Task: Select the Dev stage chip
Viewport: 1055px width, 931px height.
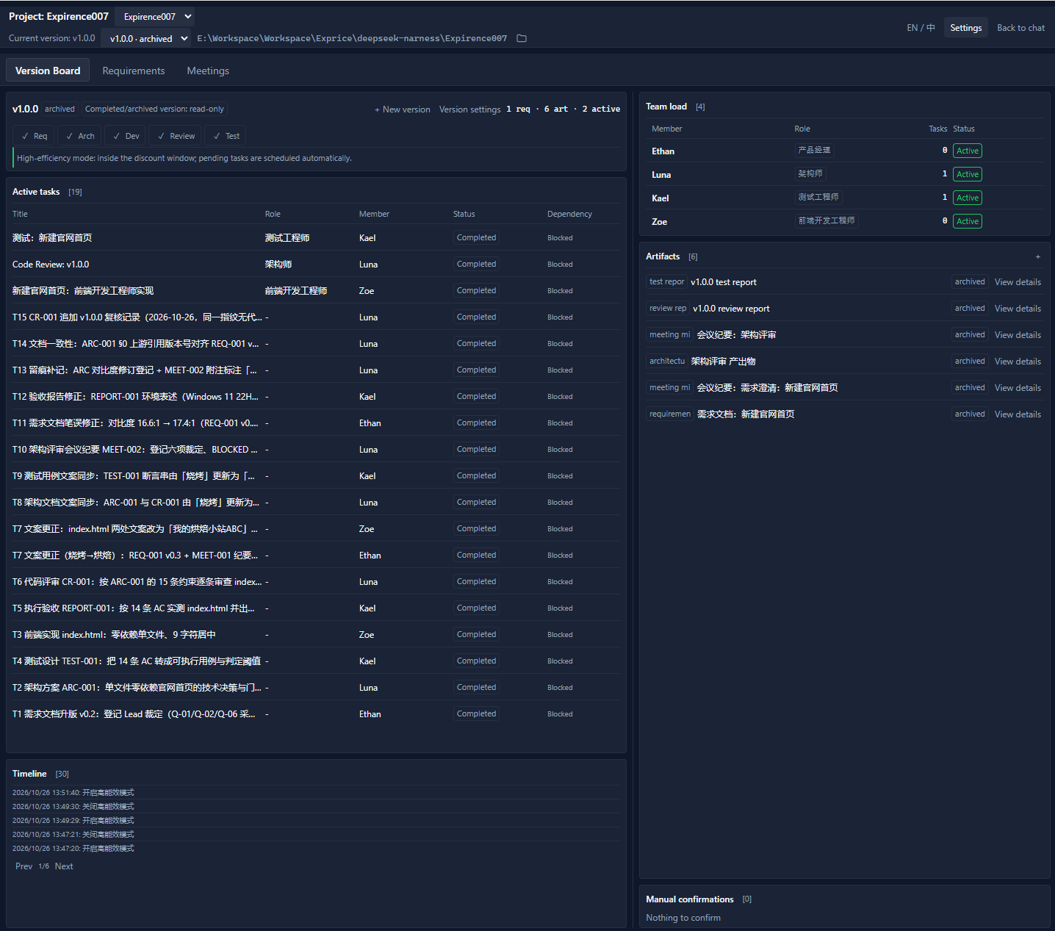Action: coord(126,136)
